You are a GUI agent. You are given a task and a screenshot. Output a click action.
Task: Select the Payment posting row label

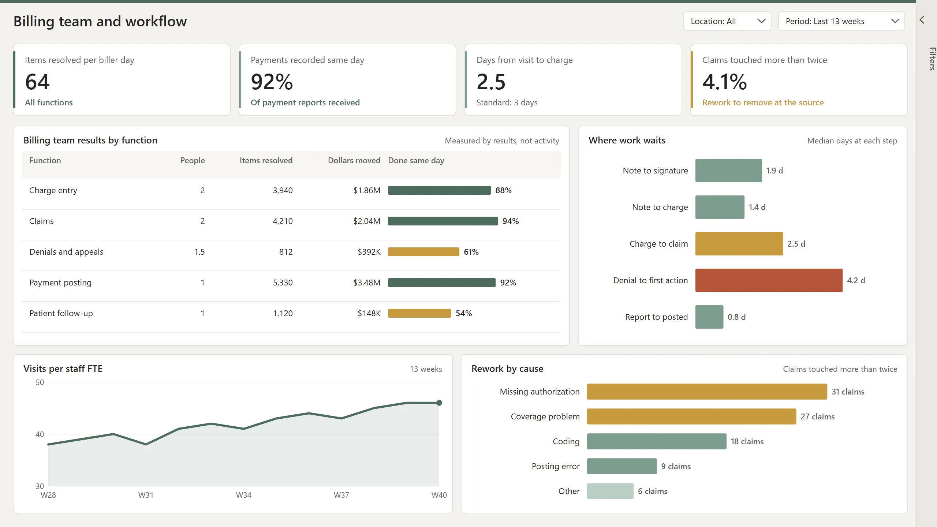pyautogui.click(x=60, y=283)
